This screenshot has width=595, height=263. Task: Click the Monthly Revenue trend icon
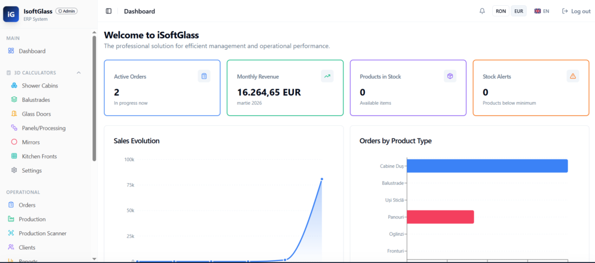click(x=327, y=76)
